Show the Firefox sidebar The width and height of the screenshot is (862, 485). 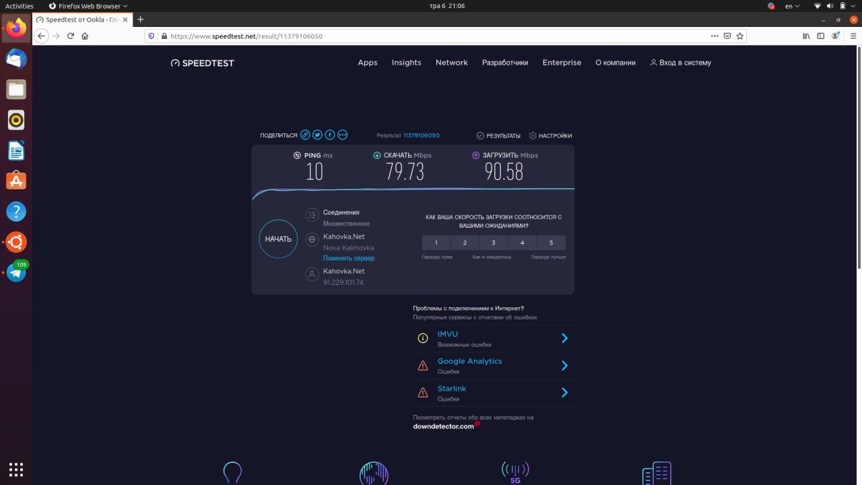point(822,36)
